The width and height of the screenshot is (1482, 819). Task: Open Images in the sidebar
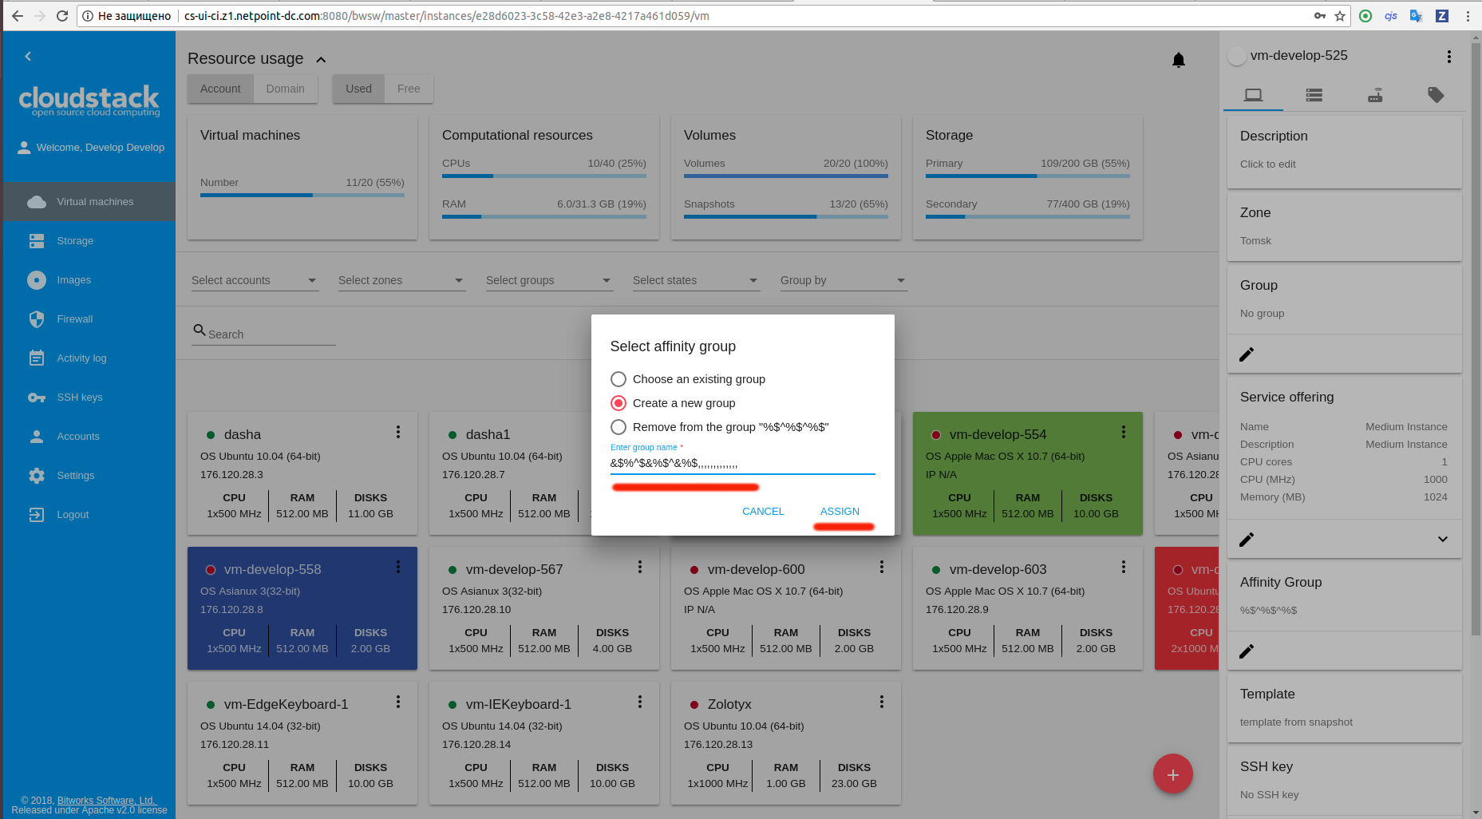pos(89,280)
